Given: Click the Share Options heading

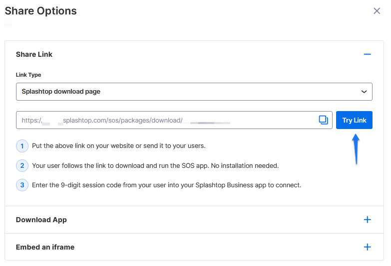Looking at the screenshot, I should [40, 11].
